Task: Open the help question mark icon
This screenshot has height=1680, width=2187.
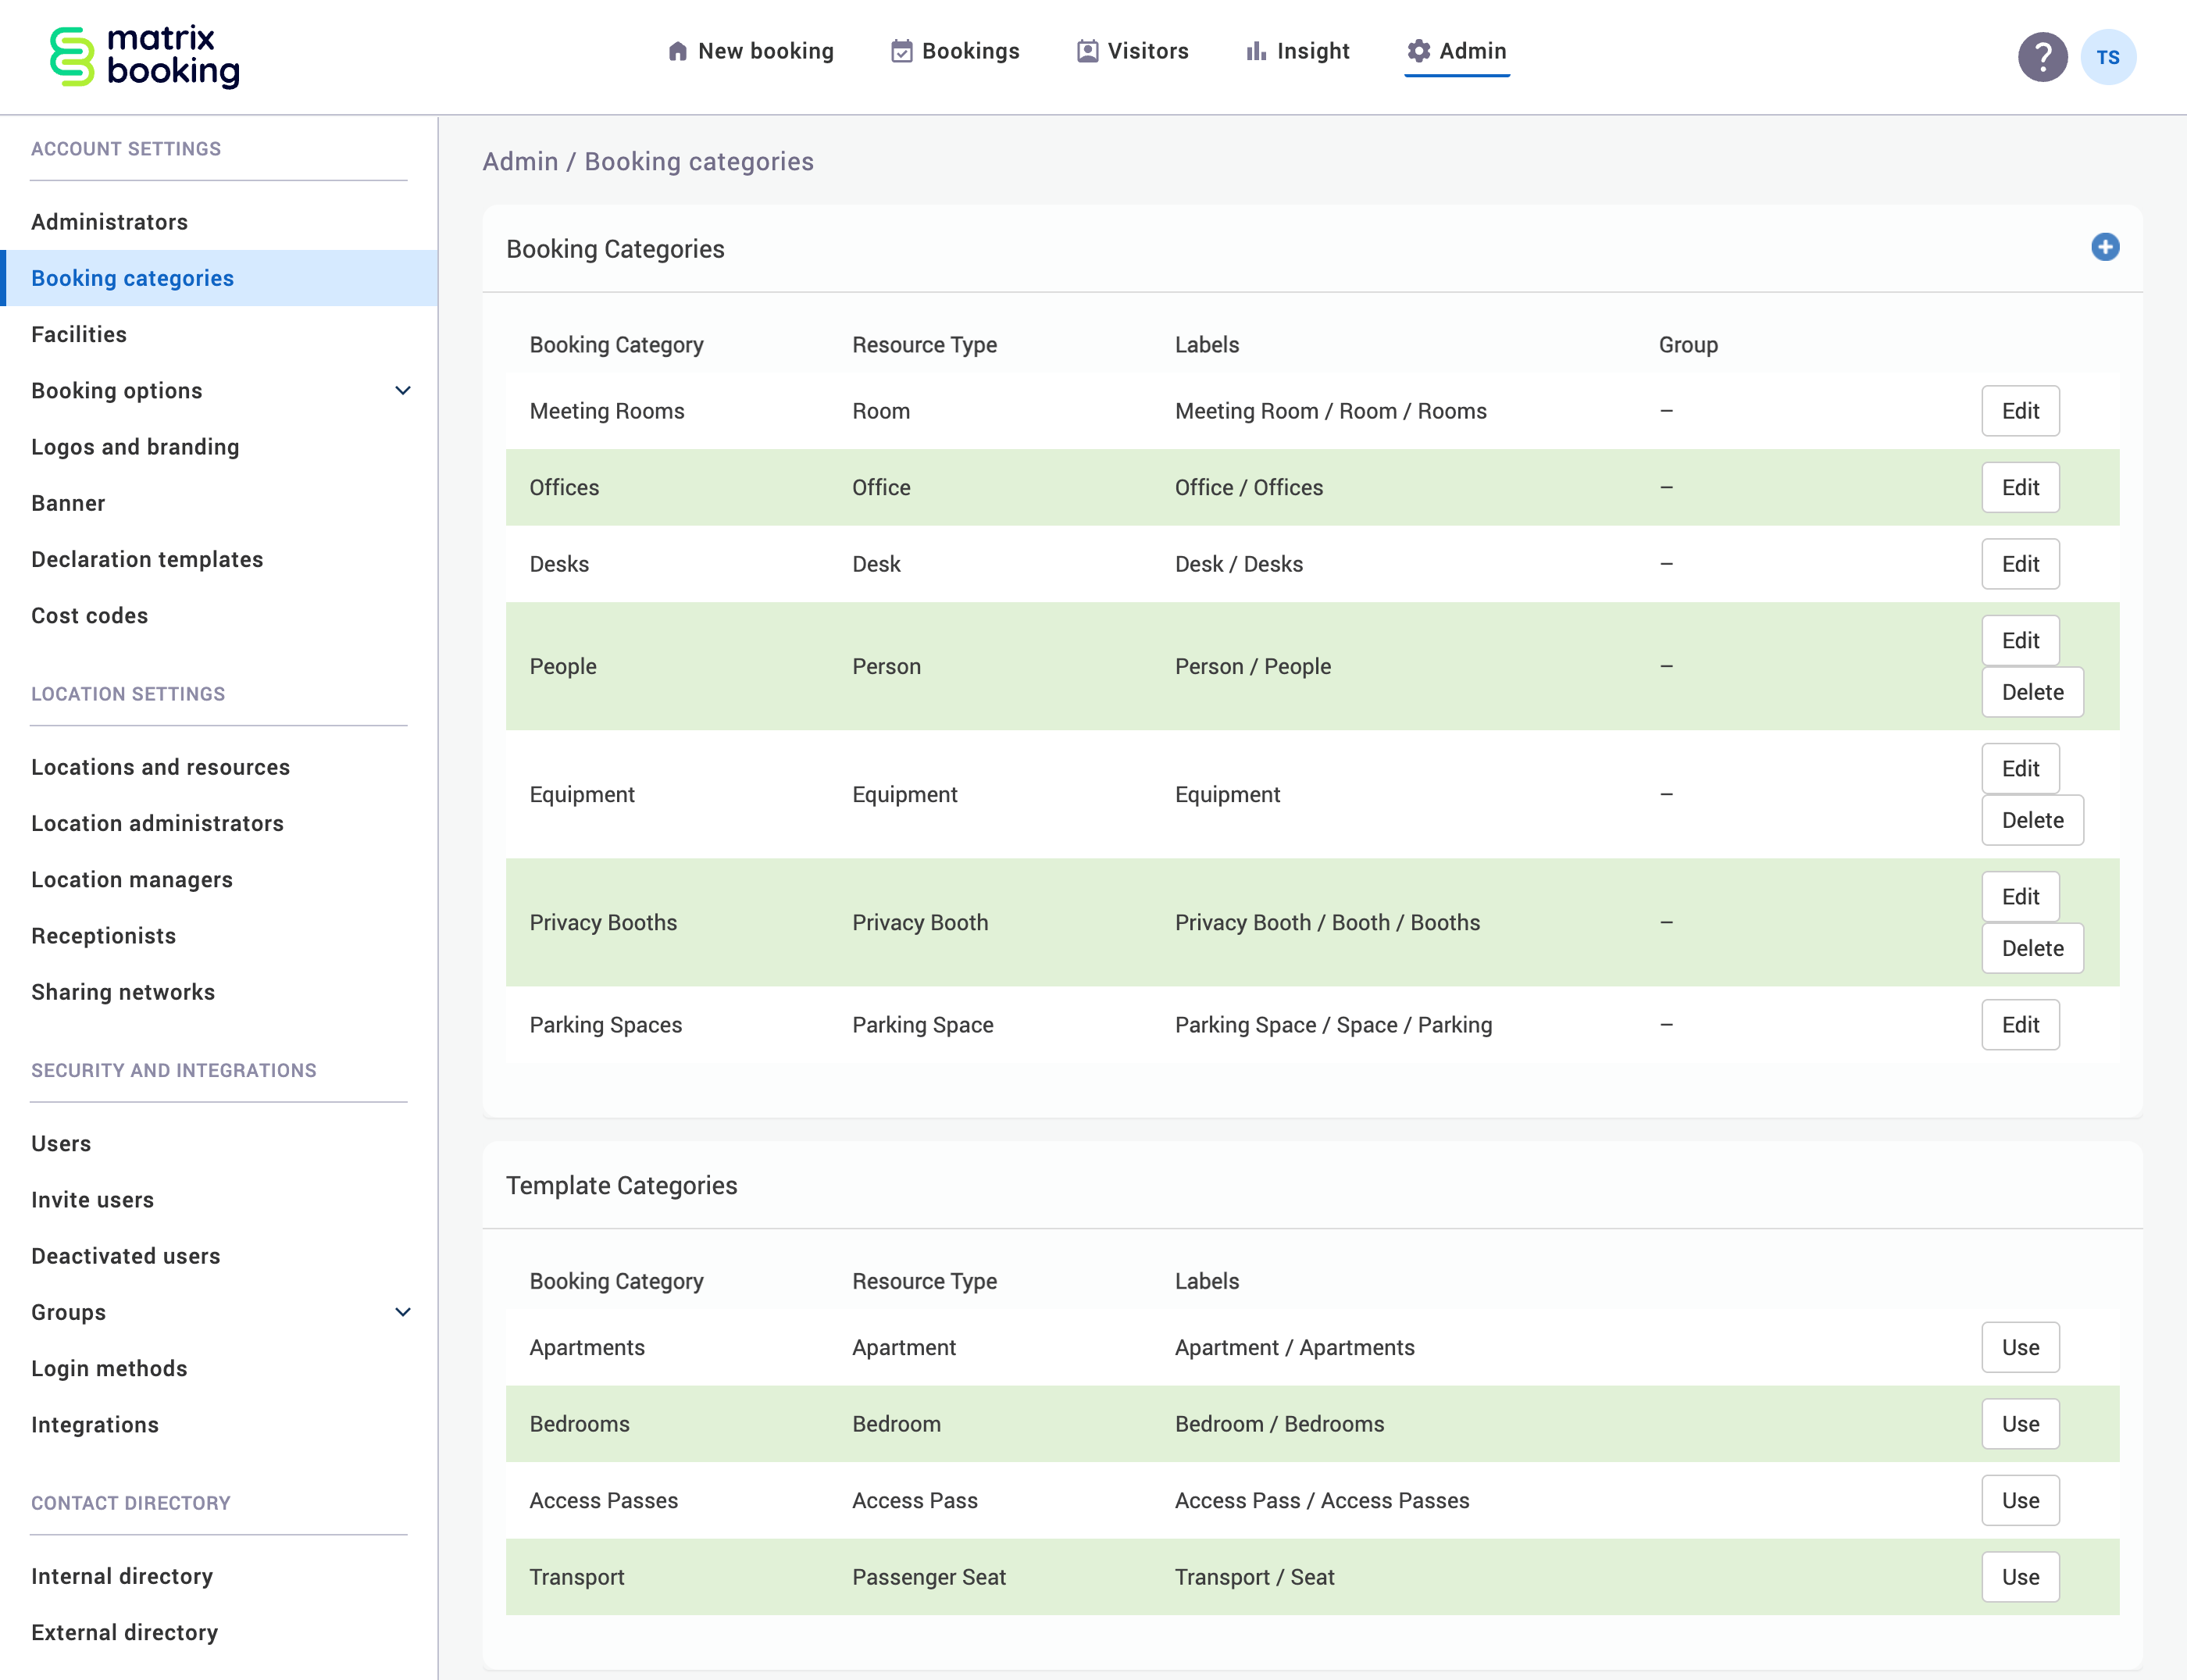Action: [x=2043, y=57]
